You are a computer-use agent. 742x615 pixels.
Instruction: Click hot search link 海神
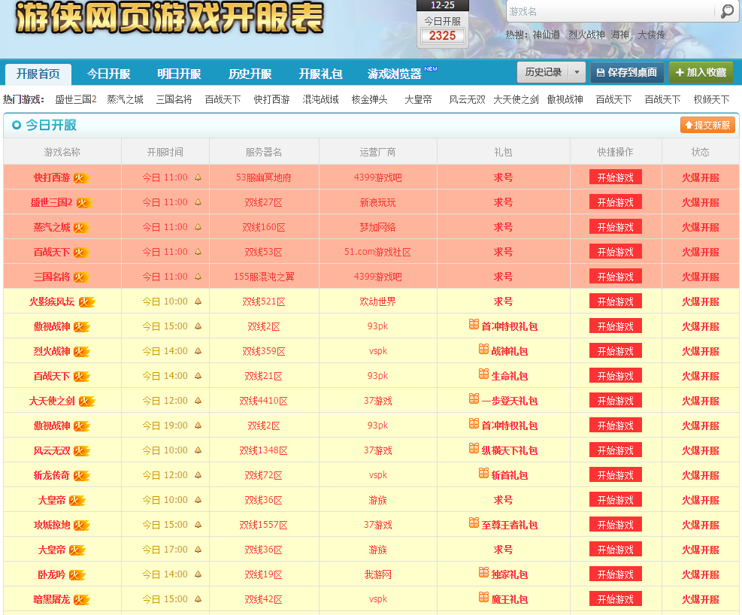(x=620, y=35)
